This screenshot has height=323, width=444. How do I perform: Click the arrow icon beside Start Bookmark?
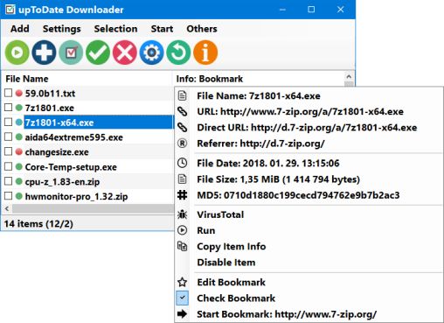pos(183,314)
